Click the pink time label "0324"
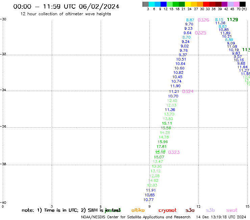 (x=188, y=91)
